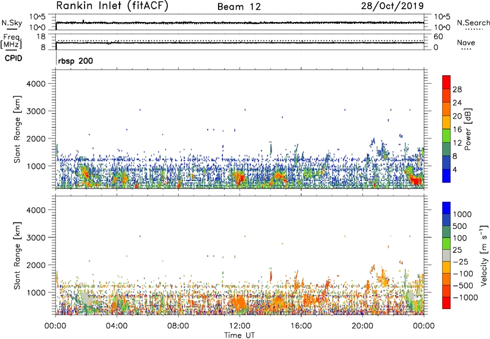Viewport: 490px width, 339px height.
Task: Click 'Slant Range [km]' label of the Power panel
Action: tap(17, 129)
